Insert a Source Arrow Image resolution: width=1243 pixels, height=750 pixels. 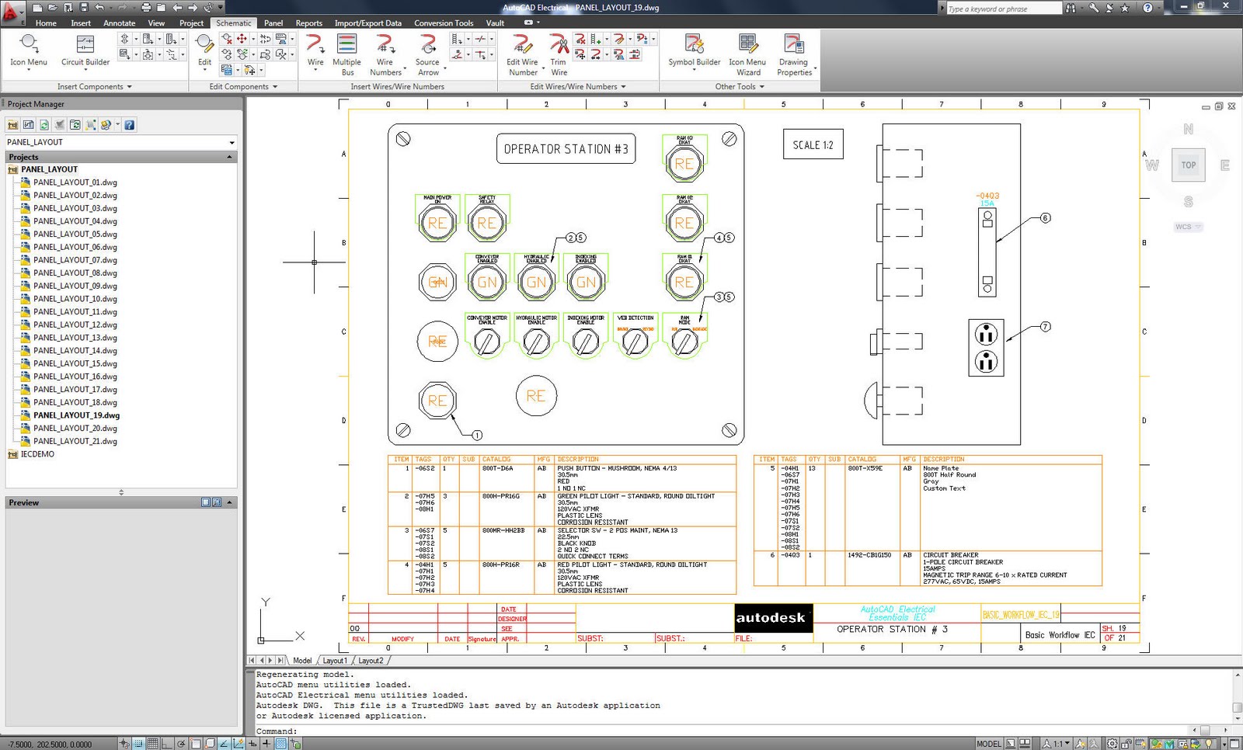[x=428, y=52]
